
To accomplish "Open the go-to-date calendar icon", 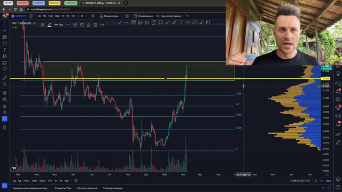I will pos(76,181).
